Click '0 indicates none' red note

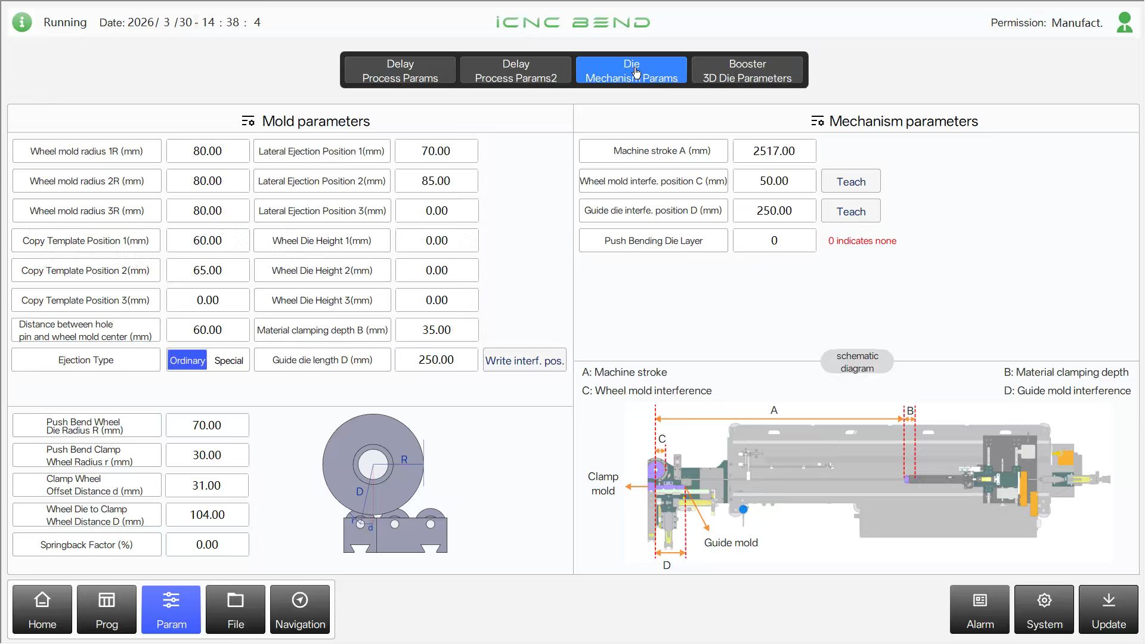862,241
